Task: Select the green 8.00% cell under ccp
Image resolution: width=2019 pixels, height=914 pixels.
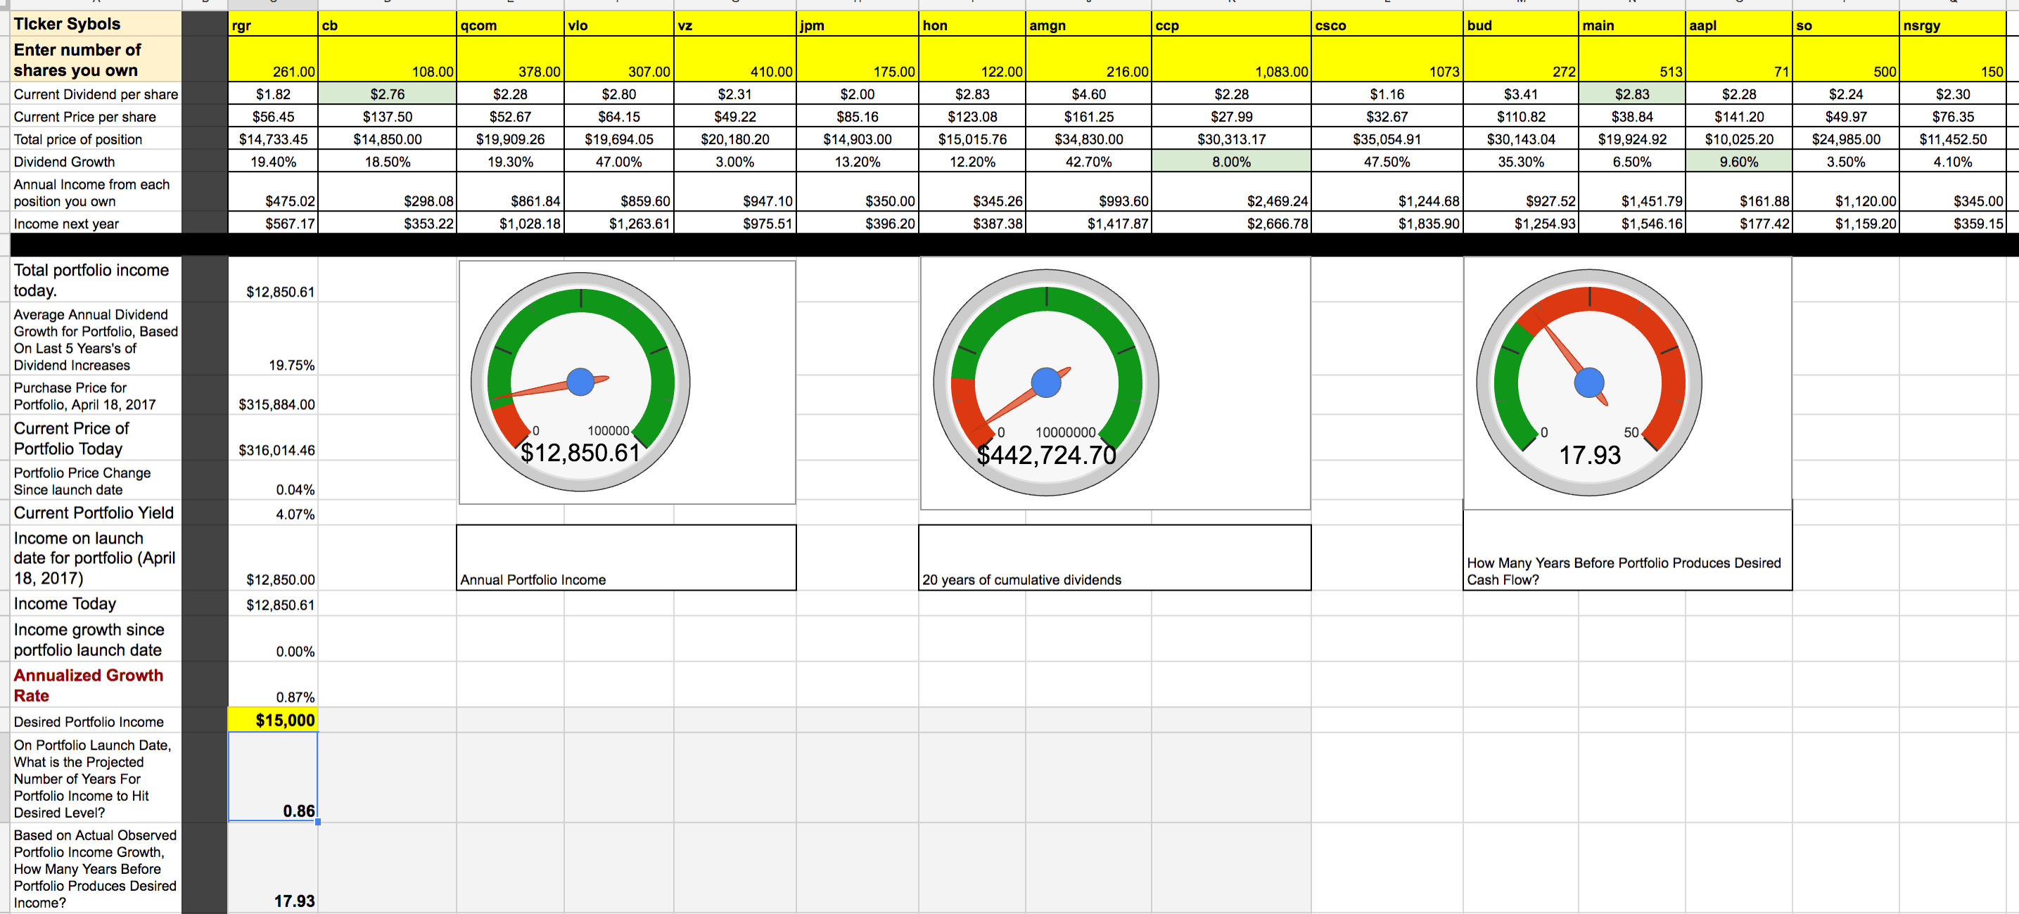Action: (x=1230, y=161)
